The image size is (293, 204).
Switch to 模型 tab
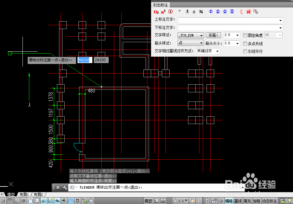click(x=11, y=194)
